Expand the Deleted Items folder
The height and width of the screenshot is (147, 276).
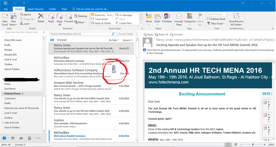pyautogui.click(x=3, y=94)
